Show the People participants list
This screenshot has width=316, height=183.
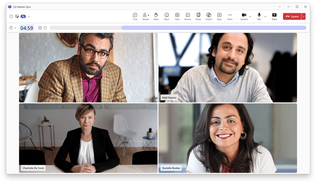coord(145,16)
